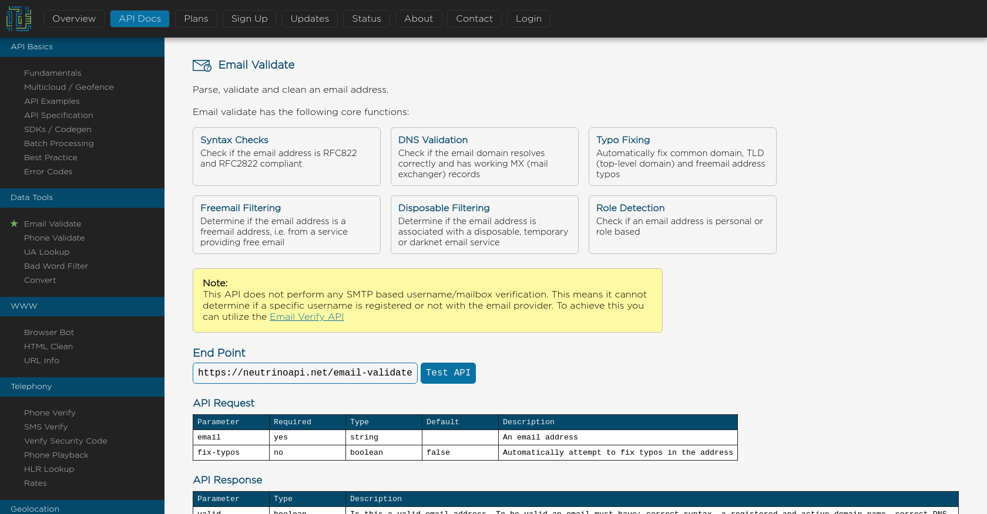Click the Data Tools section header
987x514 pixels.
pos(82,198)
